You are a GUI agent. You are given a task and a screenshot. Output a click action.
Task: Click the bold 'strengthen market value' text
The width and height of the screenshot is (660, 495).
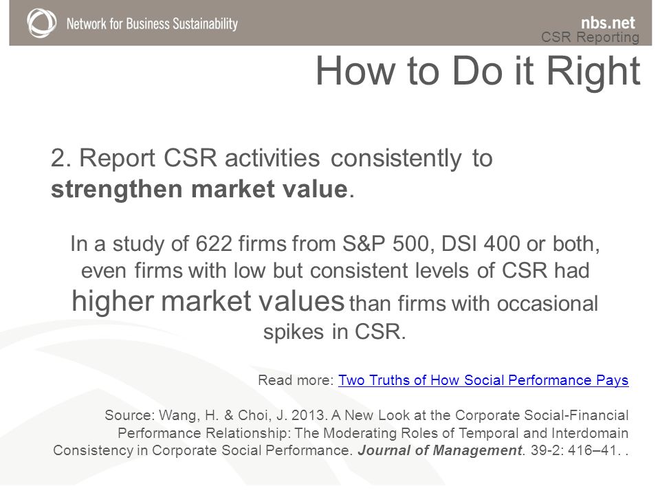coord(199,188)
